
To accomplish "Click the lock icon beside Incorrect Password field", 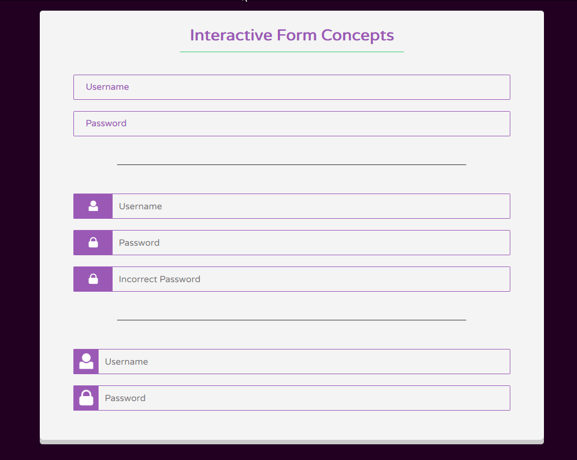I will (x=93, y=279).
